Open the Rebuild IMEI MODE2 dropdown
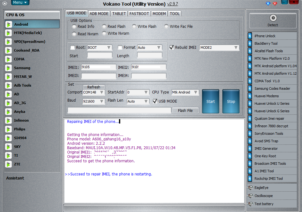Viewport: 302px width, 212px height. click(219, 48)
